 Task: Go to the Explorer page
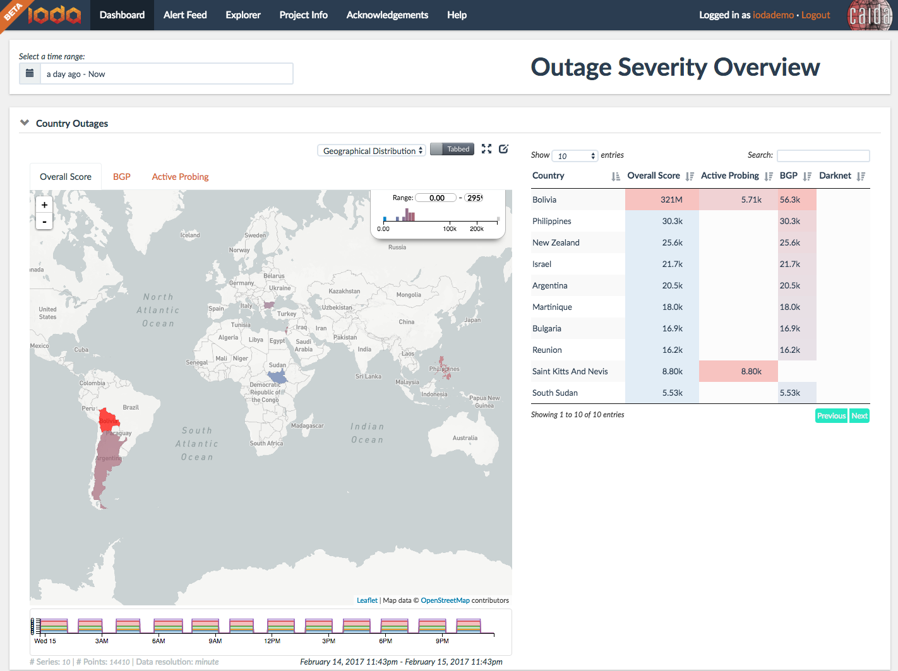click(x=243, y=15)
